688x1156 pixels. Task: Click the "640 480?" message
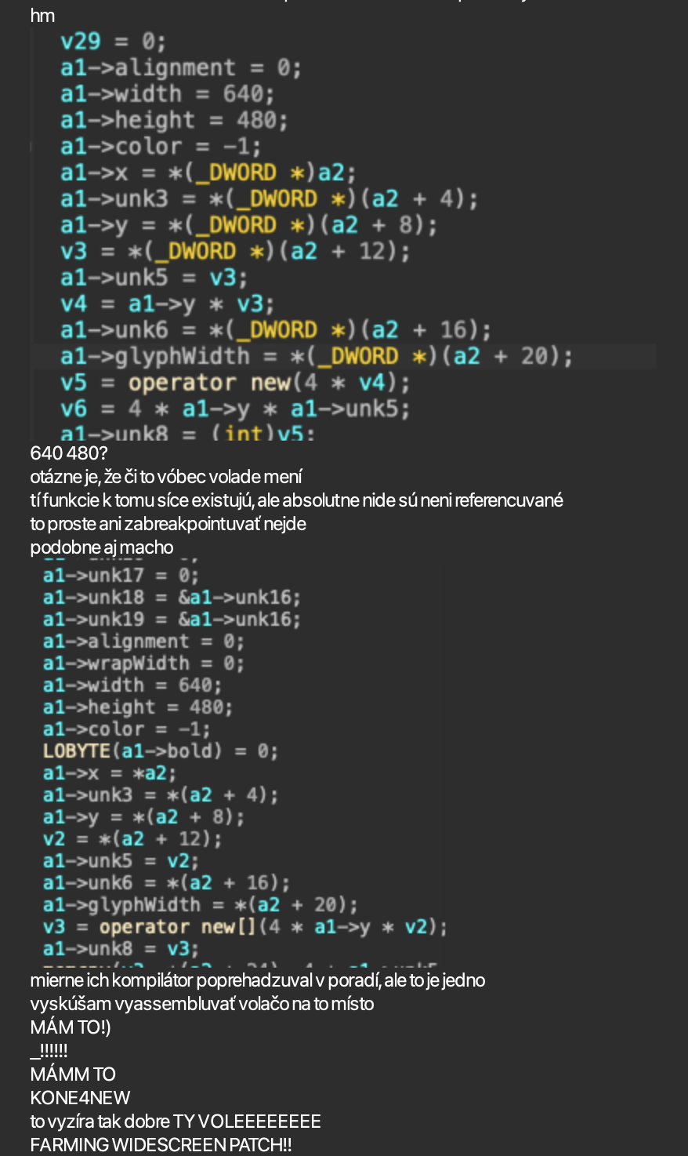69,453
